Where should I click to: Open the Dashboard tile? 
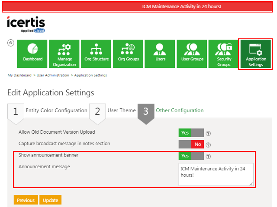pyautogui.click(x=33, y=54)
